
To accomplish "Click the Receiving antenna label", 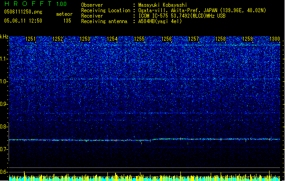I will tap(104, 21).
